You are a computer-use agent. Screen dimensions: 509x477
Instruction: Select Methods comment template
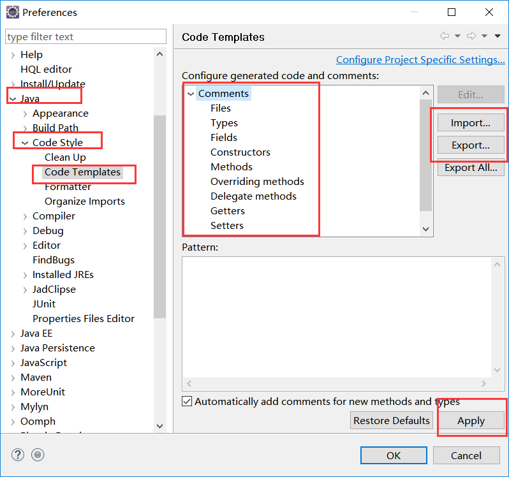coord(232,167)
